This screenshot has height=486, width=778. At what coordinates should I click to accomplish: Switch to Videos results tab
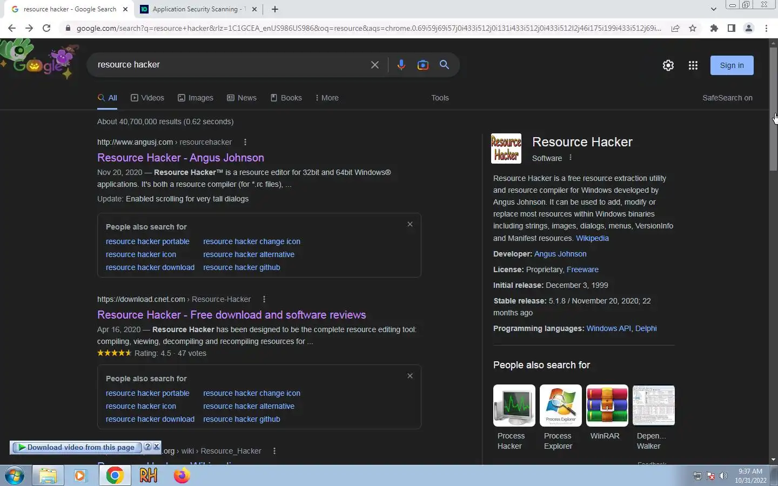(x=147, y=98)
